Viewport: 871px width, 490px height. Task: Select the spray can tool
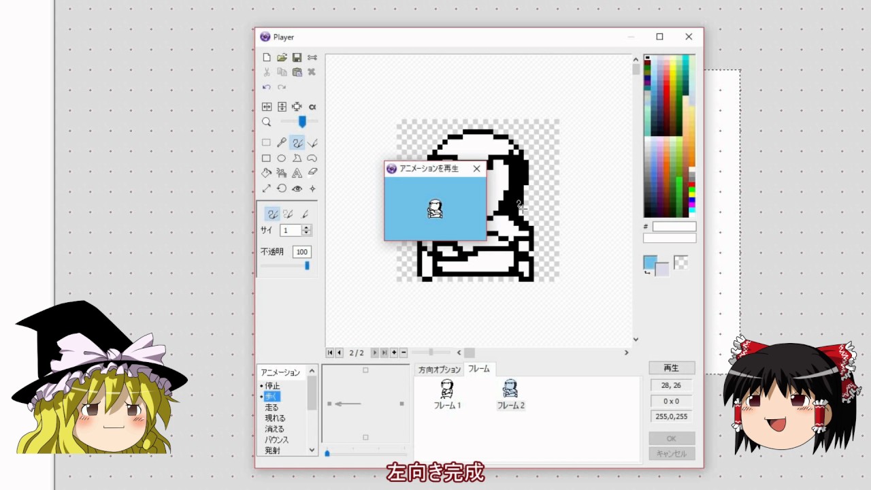tap(282, 173)
